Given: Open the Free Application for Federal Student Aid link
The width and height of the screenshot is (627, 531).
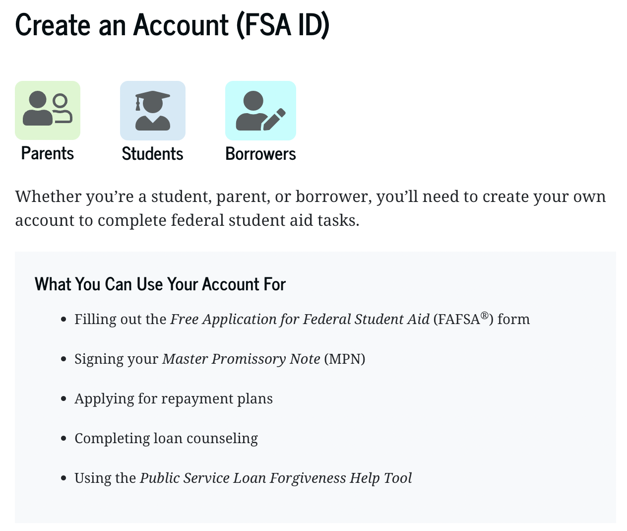Looking at the screenshot, I should click(300, 319).
